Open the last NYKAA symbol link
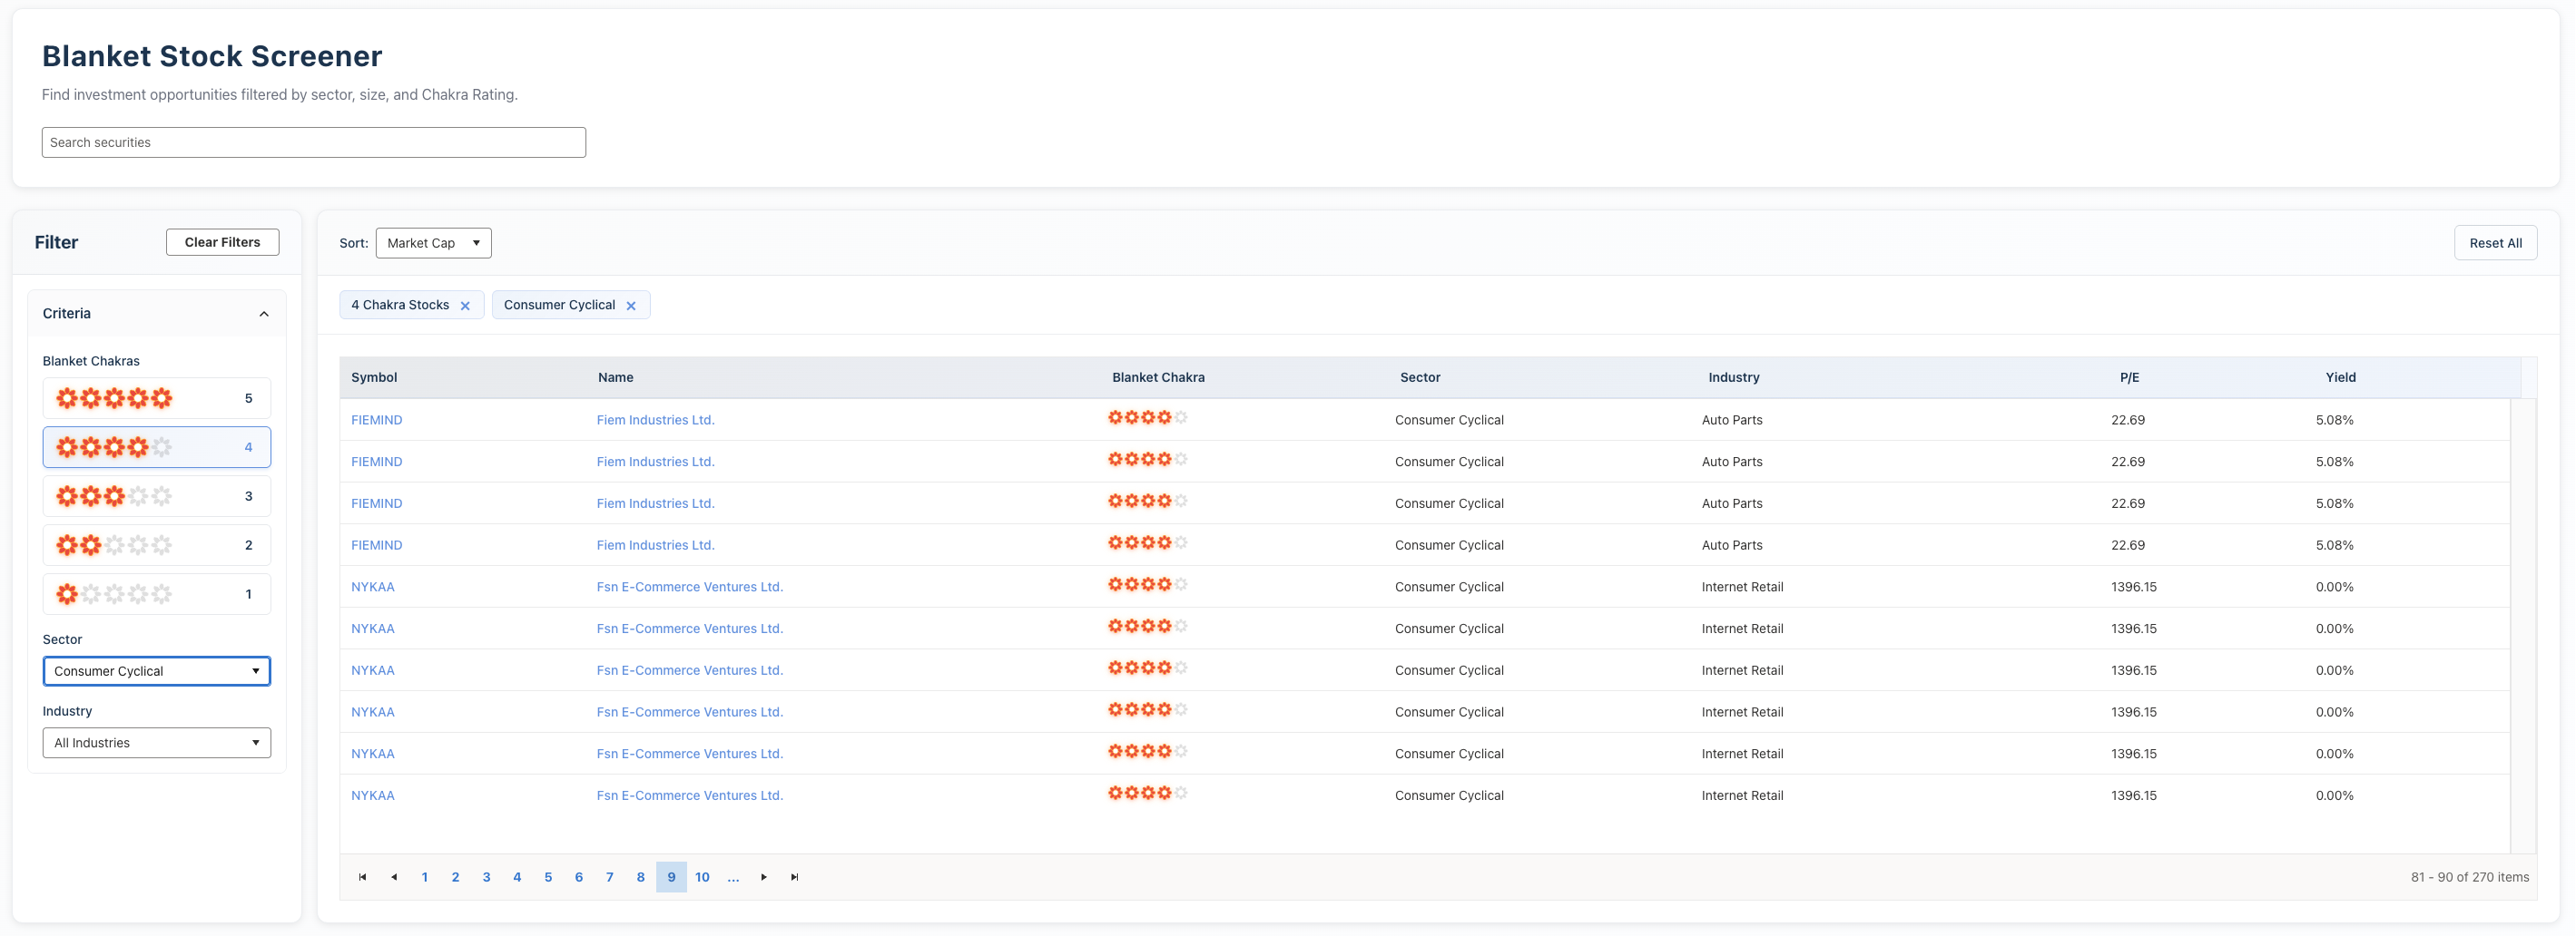Image resolution: width=2576 pixels, height=936 pixels. (373, 796)
